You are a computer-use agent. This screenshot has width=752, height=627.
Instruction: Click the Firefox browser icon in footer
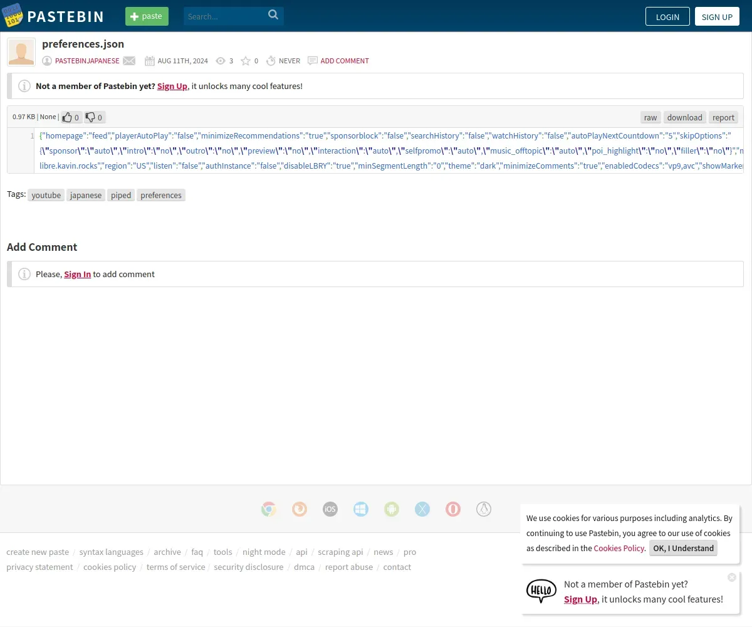point(300,509)
